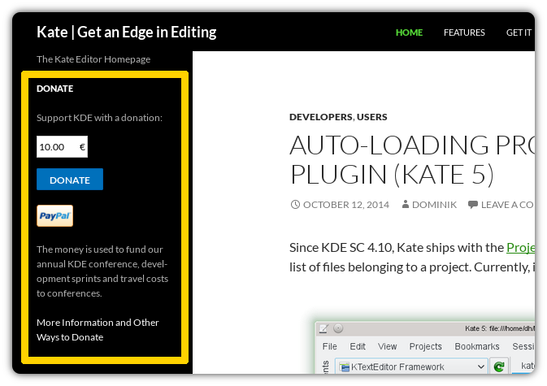Open author DOMINIK link
This screenshot has width=547, height=386.
click(x=434, y=205)
